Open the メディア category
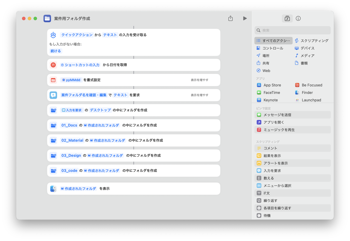 [305, 56]
